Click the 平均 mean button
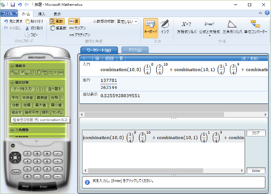This screenshot has width=271, height=194. [15, 98]
